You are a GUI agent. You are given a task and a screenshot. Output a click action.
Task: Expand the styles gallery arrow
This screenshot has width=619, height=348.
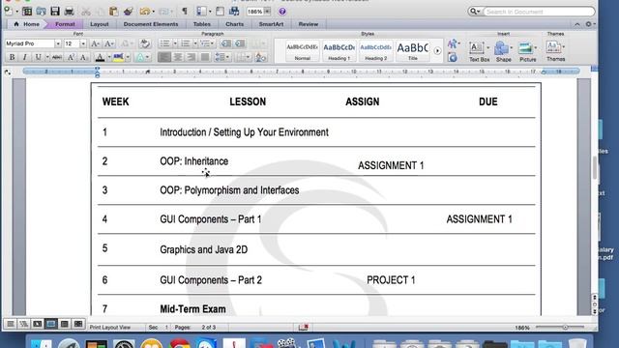coord(437,50)
